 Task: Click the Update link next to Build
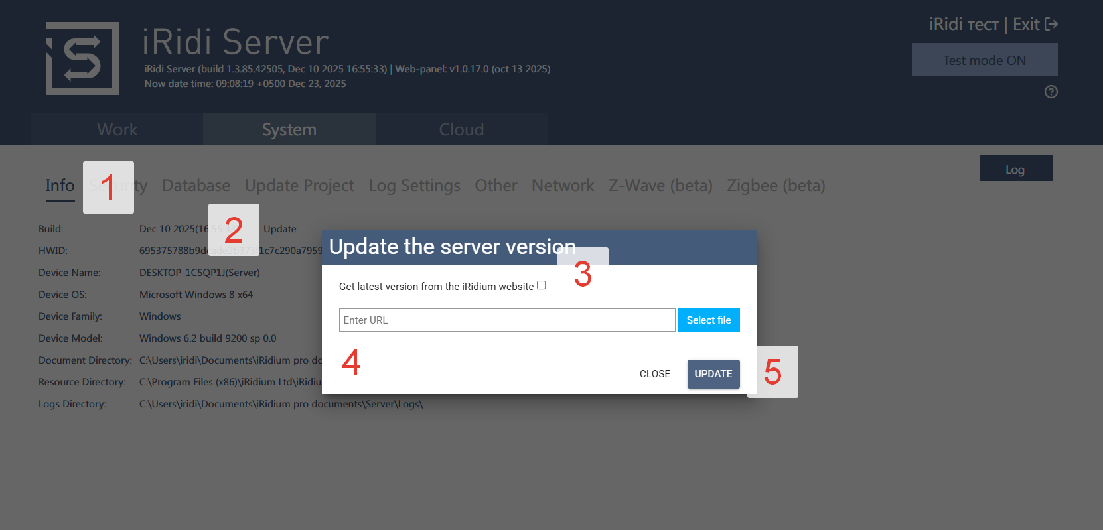[280, 229]
